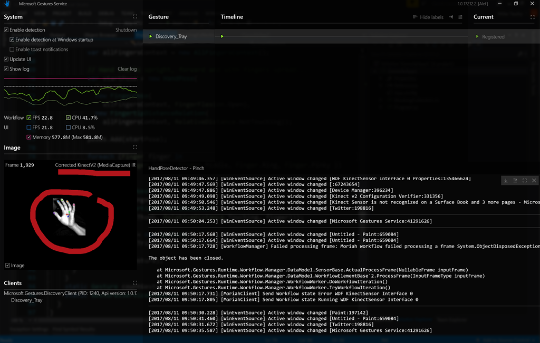This screenshot has width=540, height=343.
Task: Click the Frame 1,929 counter
Action: [x=20, y=165]
